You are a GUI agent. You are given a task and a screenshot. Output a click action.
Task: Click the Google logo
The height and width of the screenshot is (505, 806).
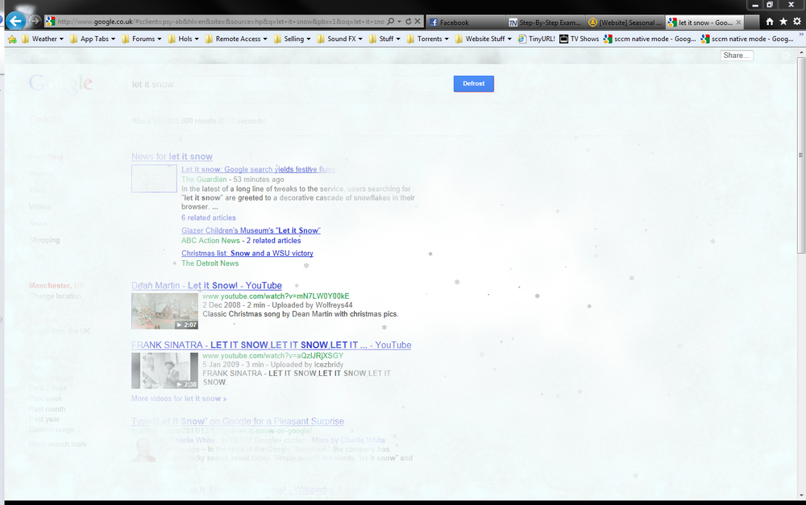tap(60, 83)
